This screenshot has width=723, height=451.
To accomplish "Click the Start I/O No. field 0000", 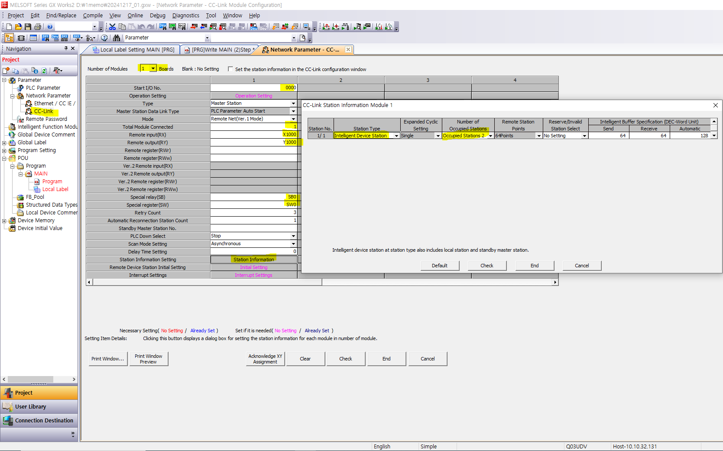I will click(x=254, y=88).
